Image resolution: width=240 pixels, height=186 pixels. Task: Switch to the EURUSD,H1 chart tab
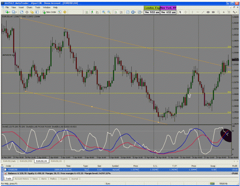56,161
